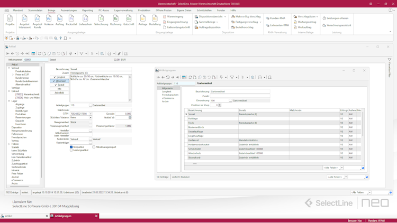Open the Angebot Kunde document icon

coord(37,21)
